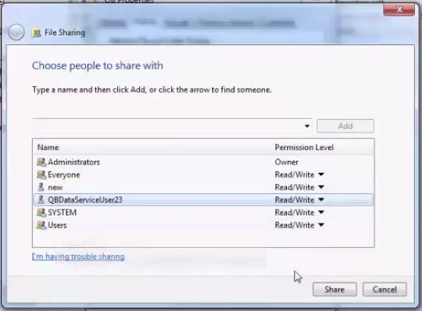This screenshot has height=311, width=422.
Task: Select the Everyone group icon
Action: point(41,175)
